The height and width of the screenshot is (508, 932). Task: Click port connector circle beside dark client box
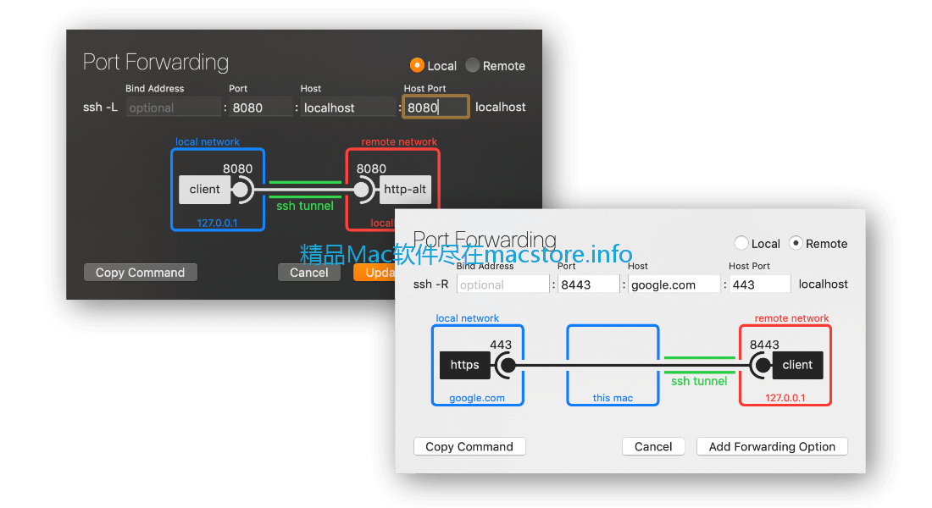point(241,190)
